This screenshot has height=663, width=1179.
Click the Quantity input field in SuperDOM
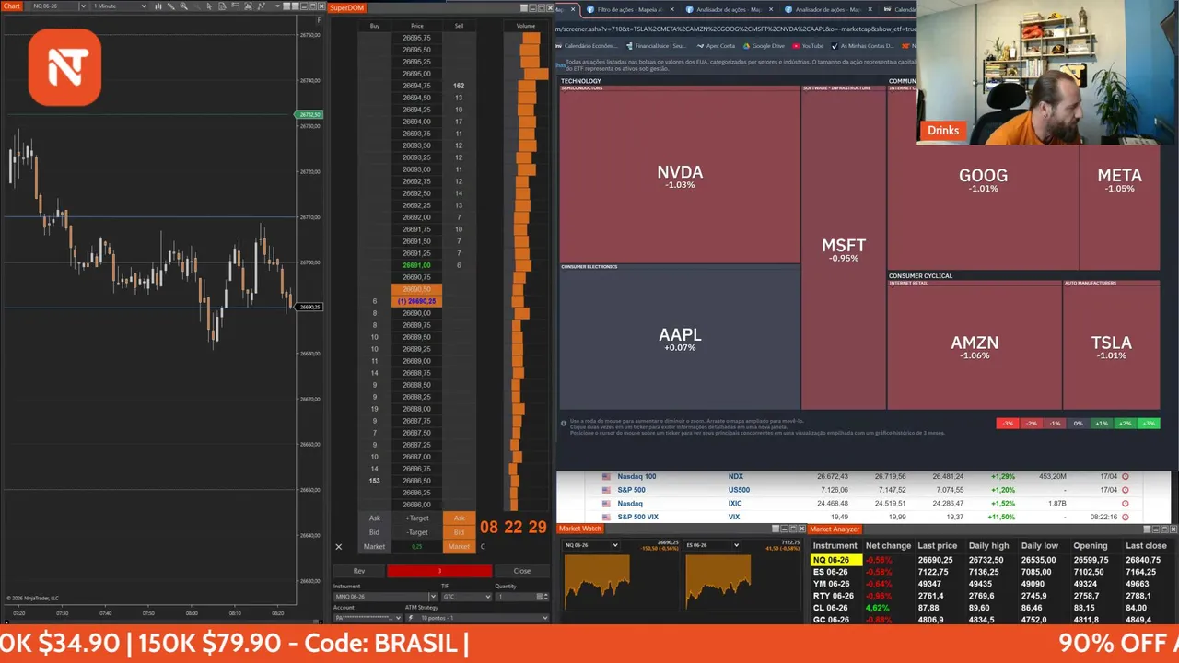[516, 597]
